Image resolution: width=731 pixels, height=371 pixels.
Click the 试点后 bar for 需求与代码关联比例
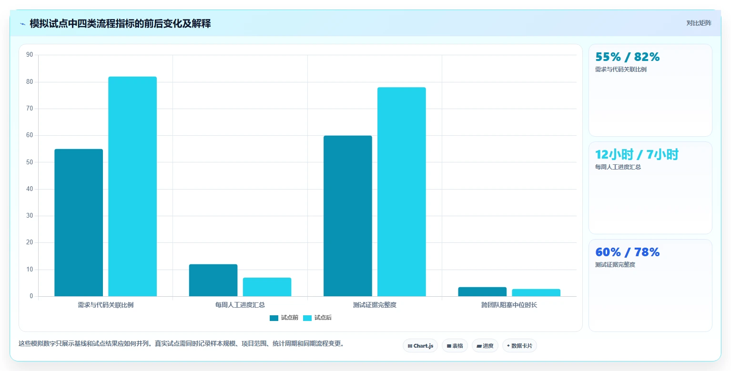coord(132,186)
